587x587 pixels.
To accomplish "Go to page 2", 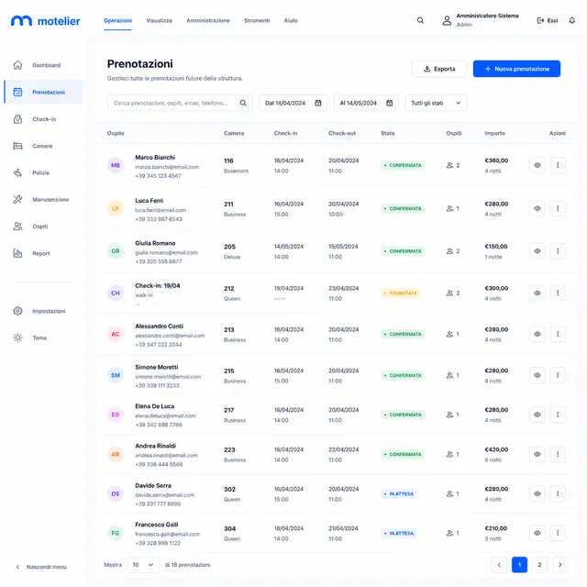I will click(x=539, y=565).
